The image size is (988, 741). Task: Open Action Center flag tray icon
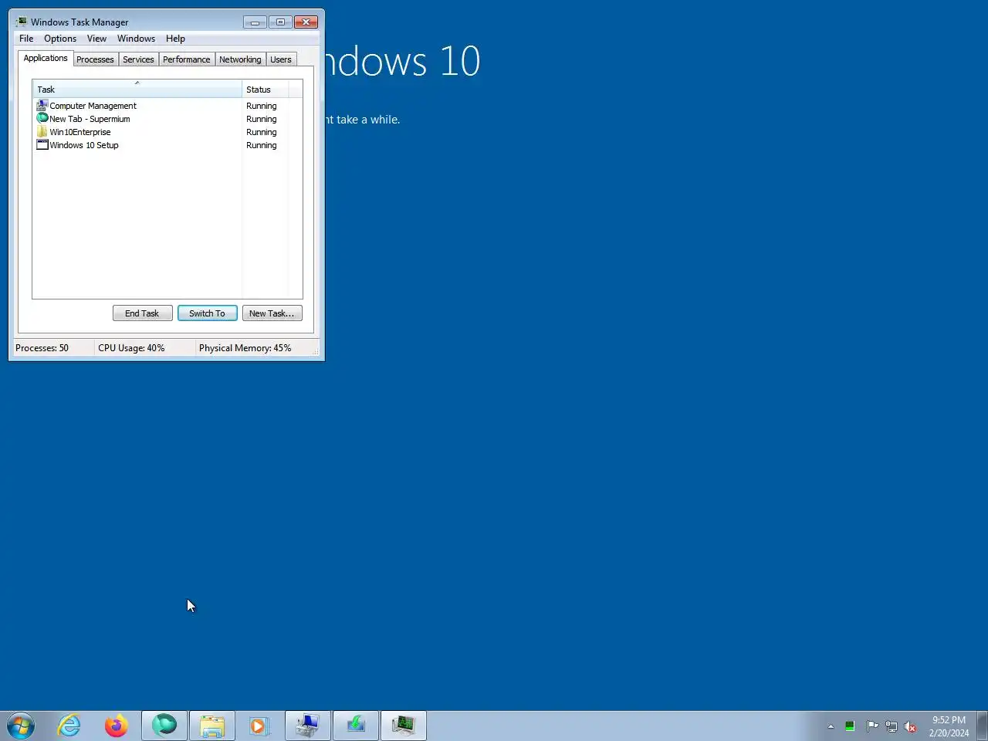point(872,726)
